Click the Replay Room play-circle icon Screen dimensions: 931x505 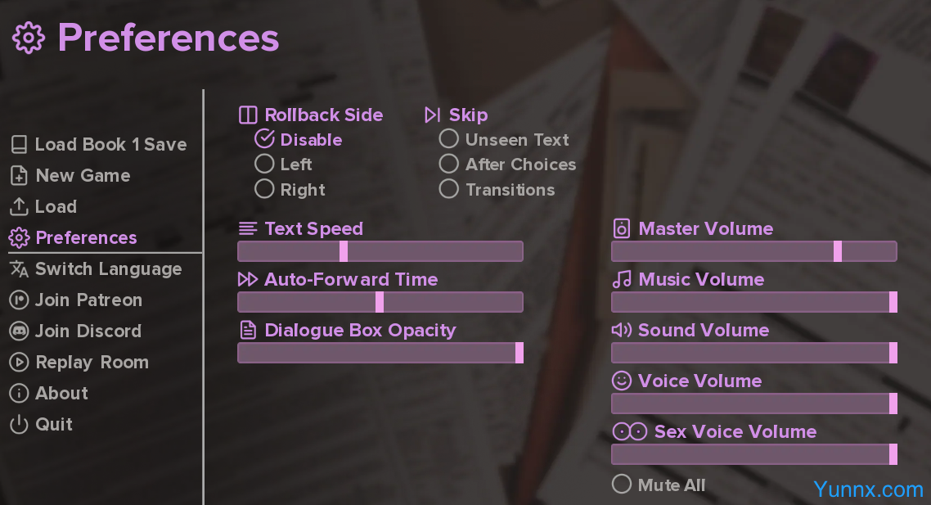pyautogui.click(x=19, y=363)
